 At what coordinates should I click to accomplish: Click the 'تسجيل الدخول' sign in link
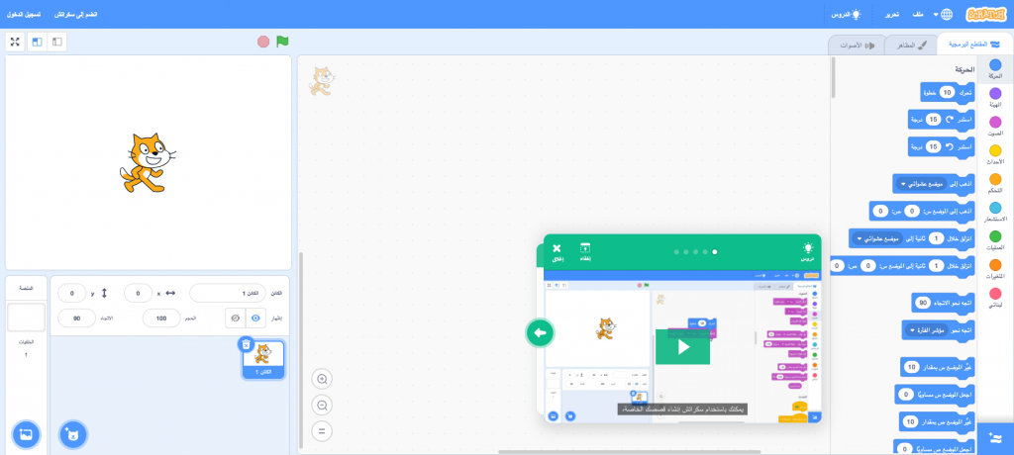pos(26,15)
